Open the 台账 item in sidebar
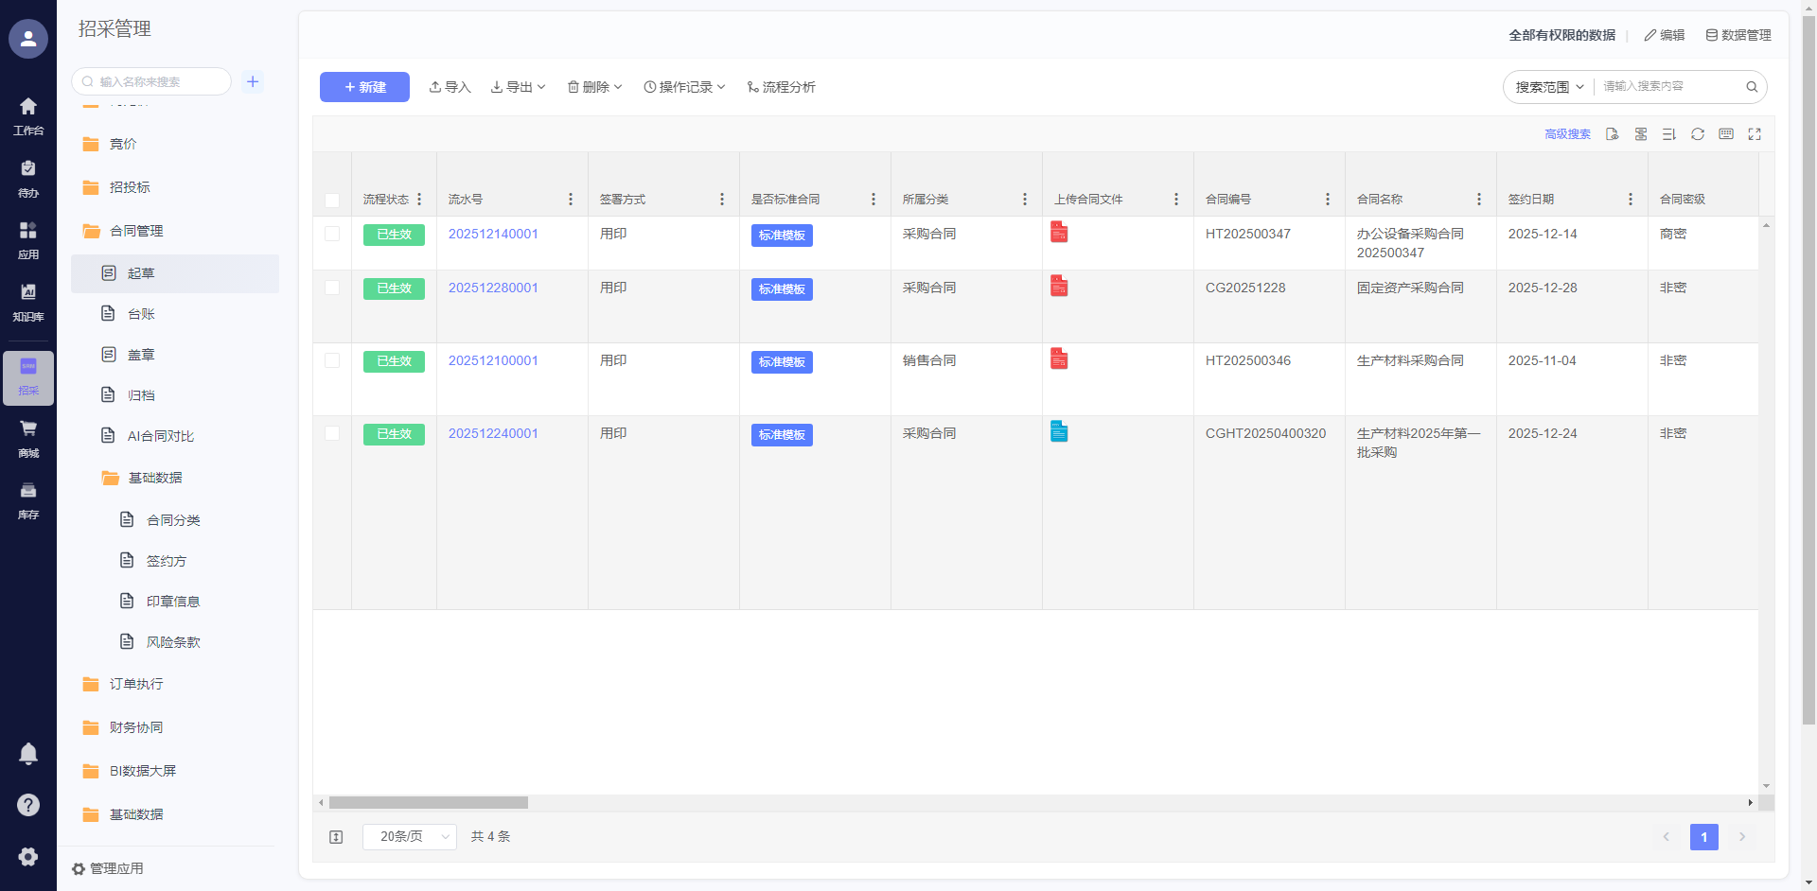1817x891 pixels. point(141,314)
